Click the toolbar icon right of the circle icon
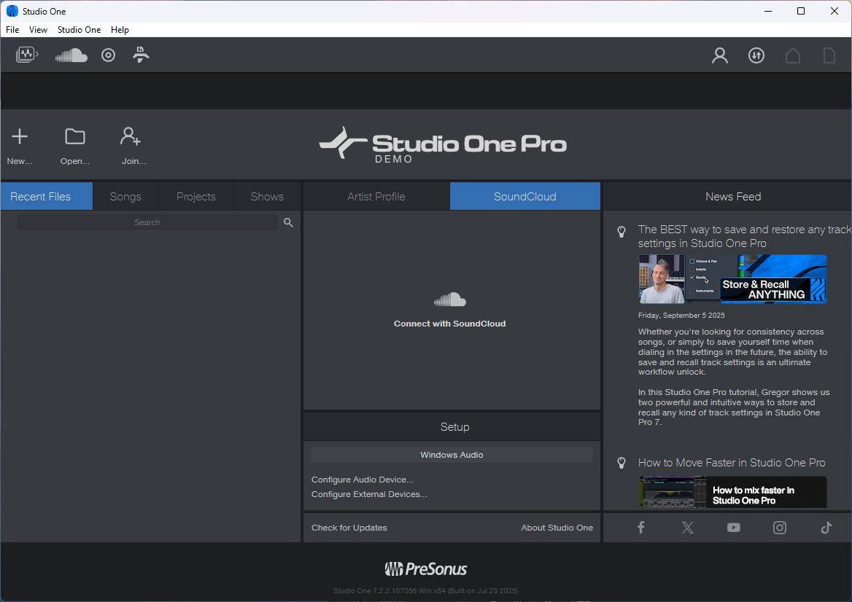 (141, 55)
